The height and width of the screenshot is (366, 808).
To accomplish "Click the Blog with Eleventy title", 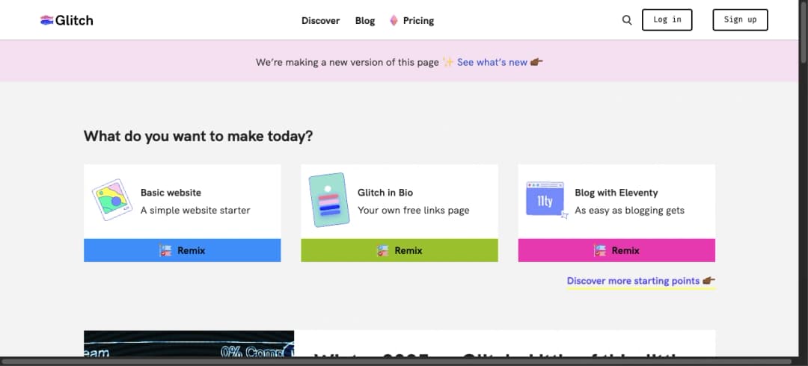I will click(x=616, y=193).
